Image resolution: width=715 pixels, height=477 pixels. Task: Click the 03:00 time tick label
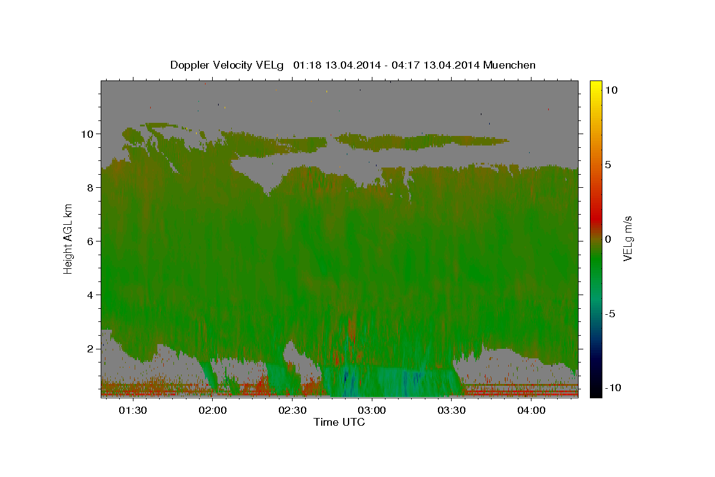372,410
